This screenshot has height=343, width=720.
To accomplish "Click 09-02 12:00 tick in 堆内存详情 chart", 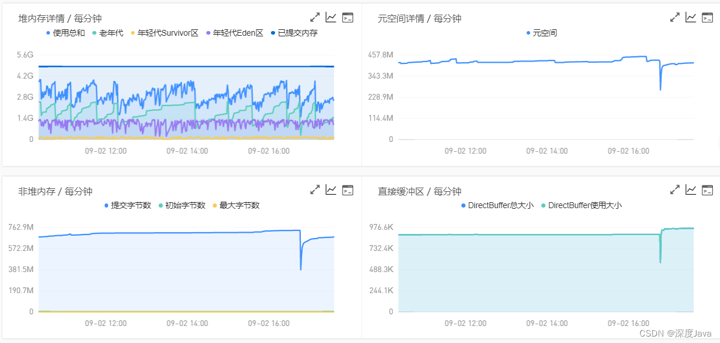I will click(x=106, y=151).
